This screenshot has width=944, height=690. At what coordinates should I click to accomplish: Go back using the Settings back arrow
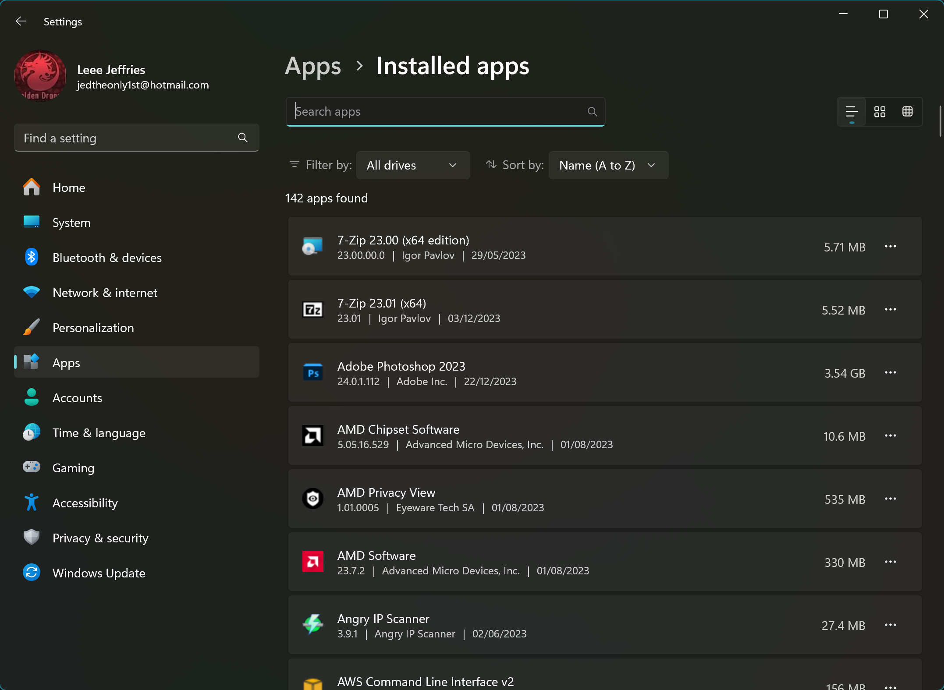[21, 21]
